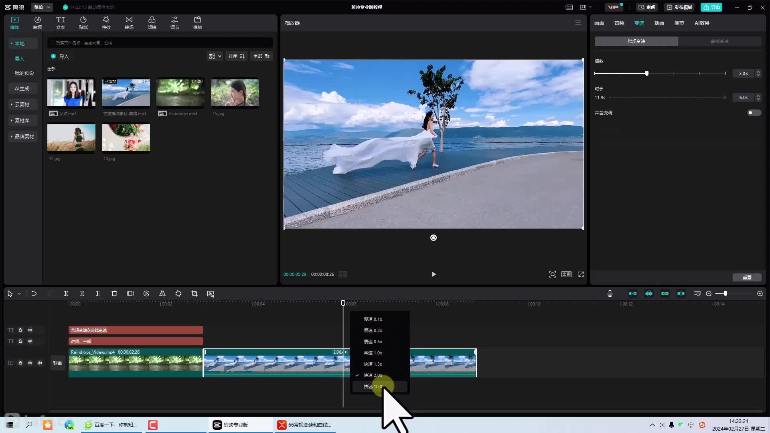Click the 导出 export button
This screenshot has height=433, width=770.
[x=711, y=7]
